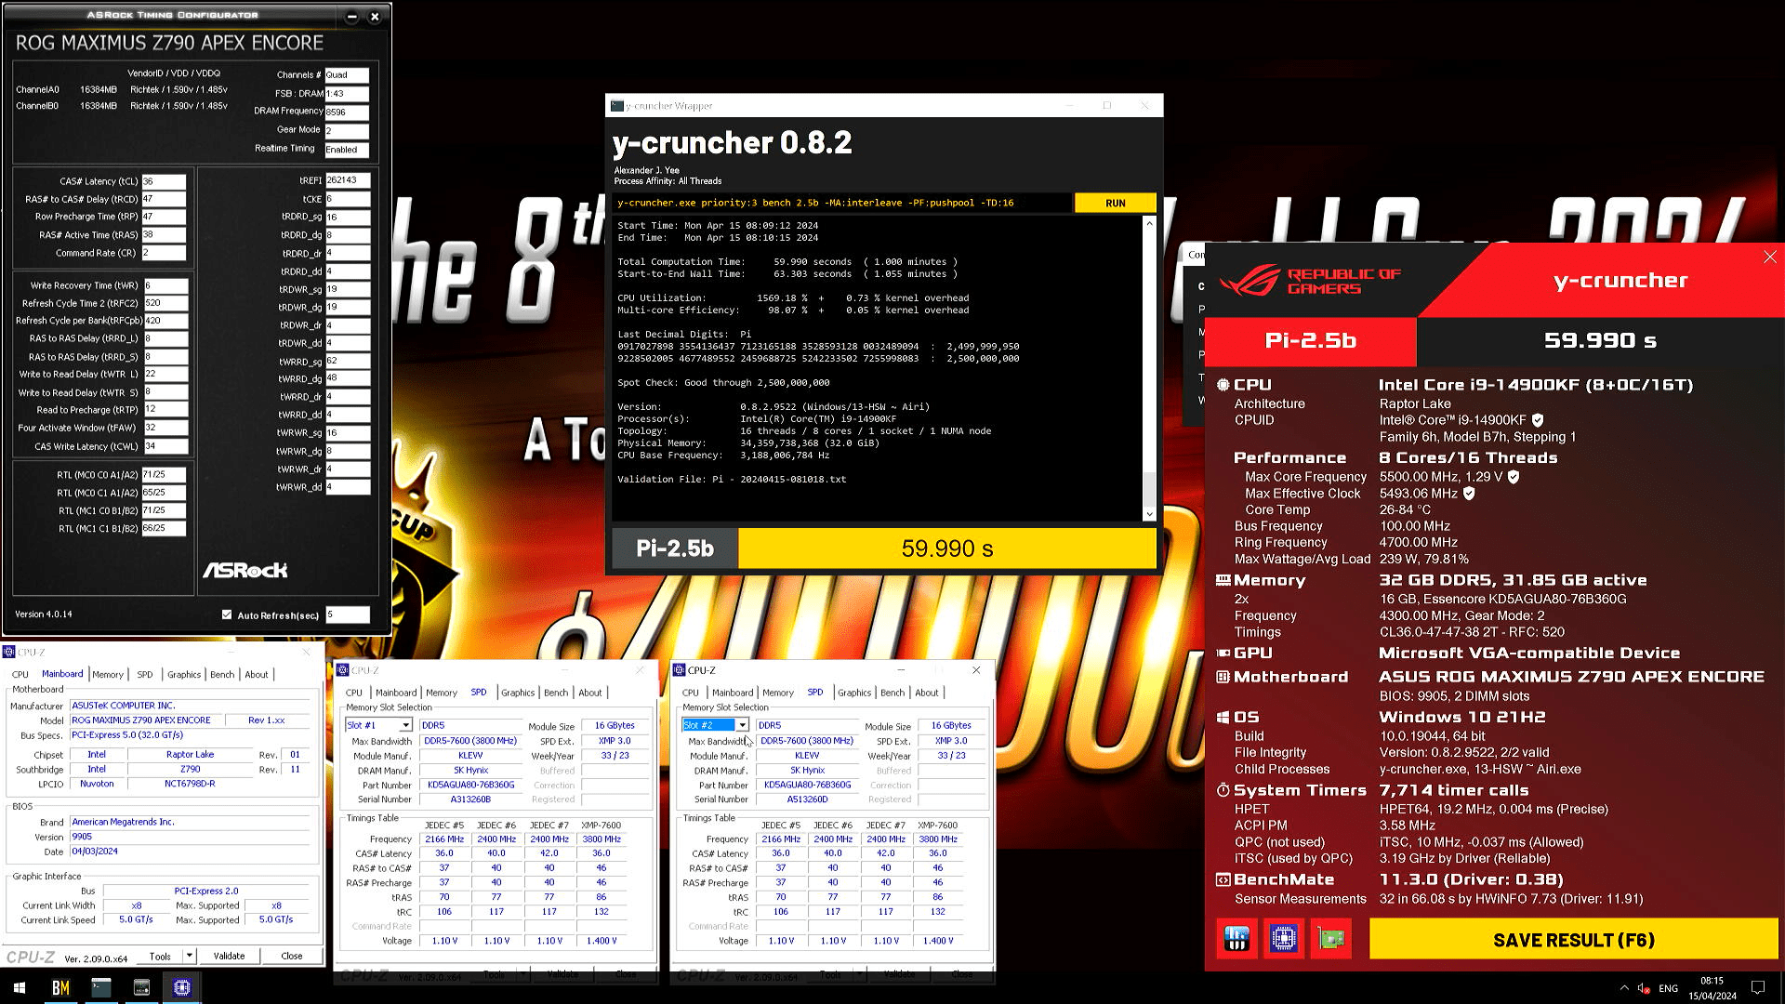The height and width of the screenshot is (1004, 1785).
Task: Open the HWiNFO sensor icon in BenchMate panel
Action: coord(1236,939)
